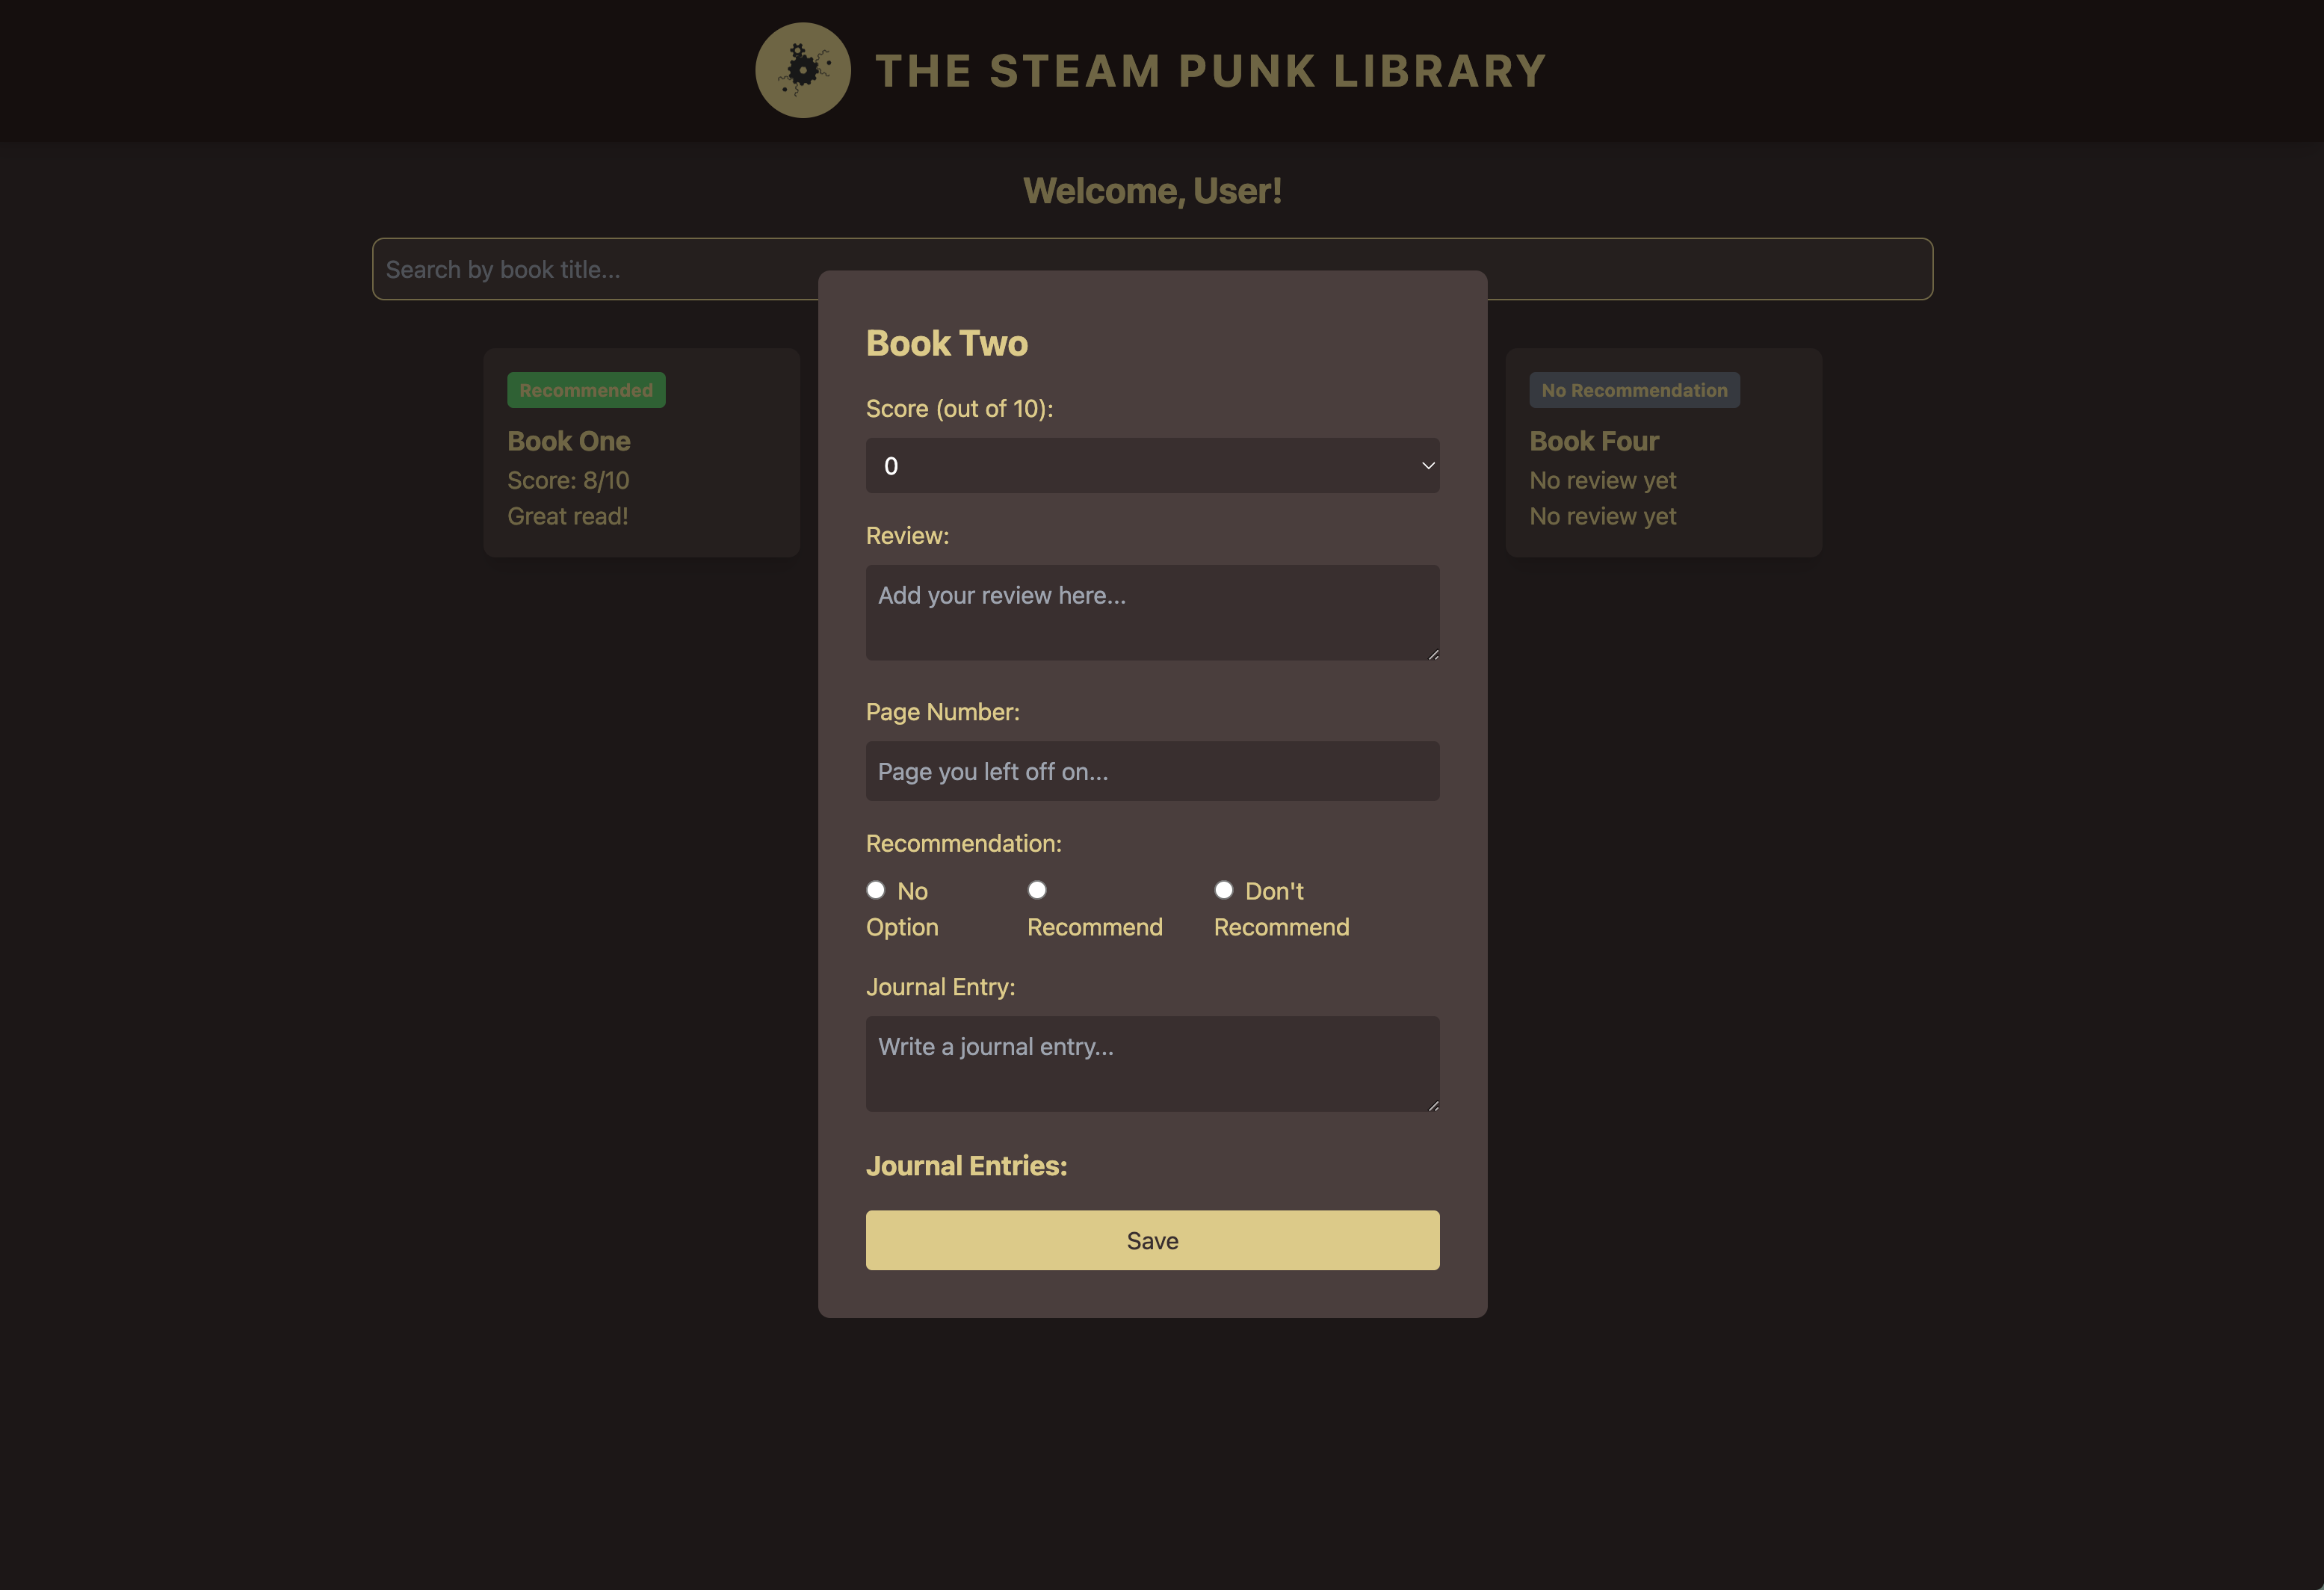Click into the Journal Entry textarea
This screenshot has height=1590, width=2324.
[1151, 1063]
